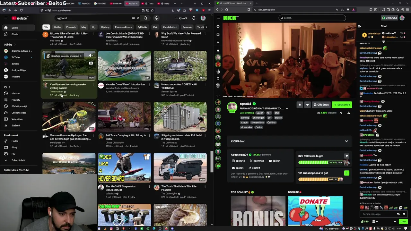Toggle the heart on followers goal

pyautogui.click(x=346, y=156)
